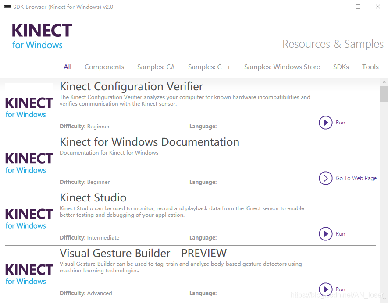Show the Samples: Windows Store tab

[x=282, y=67]
